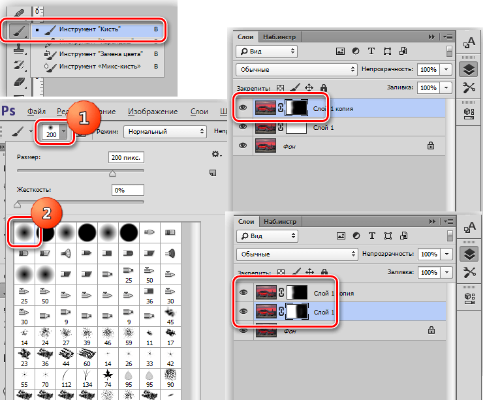485x400 pixels.
Task: Hide Слой 1 копия in upper Layers panel
Action: tap(243, 108)
